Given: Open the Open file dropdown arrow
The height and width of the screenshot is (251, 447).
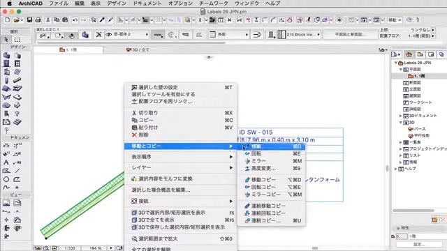Looking at the screenshot, I should coord(22,20).
